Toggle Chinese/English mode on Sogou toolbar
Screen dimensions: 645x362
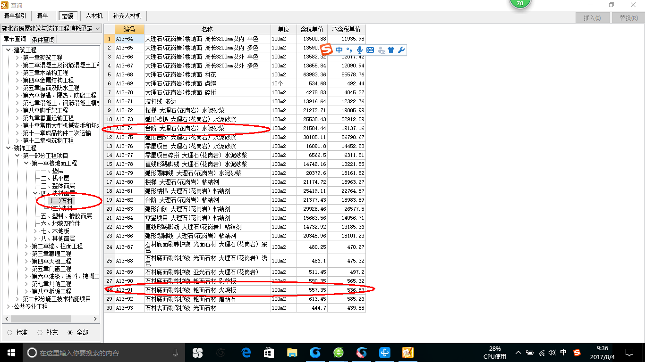point(339,50)
